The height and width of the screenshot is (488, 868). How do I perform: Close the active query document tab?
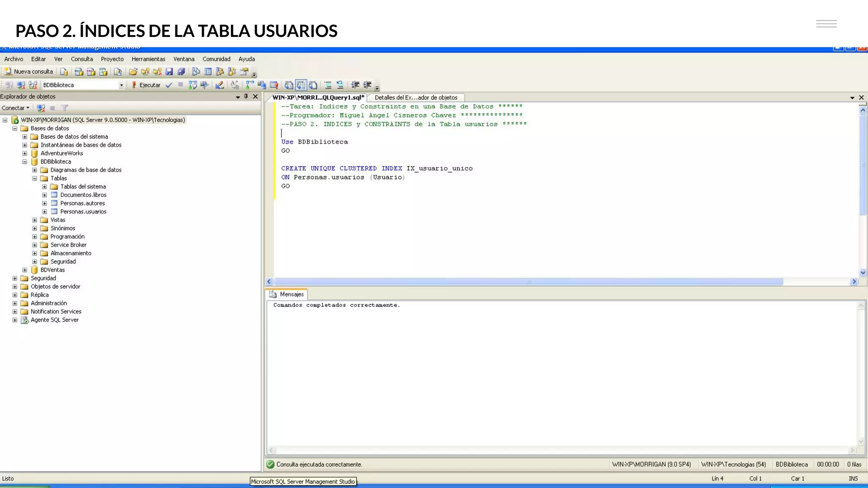(862, 98)
